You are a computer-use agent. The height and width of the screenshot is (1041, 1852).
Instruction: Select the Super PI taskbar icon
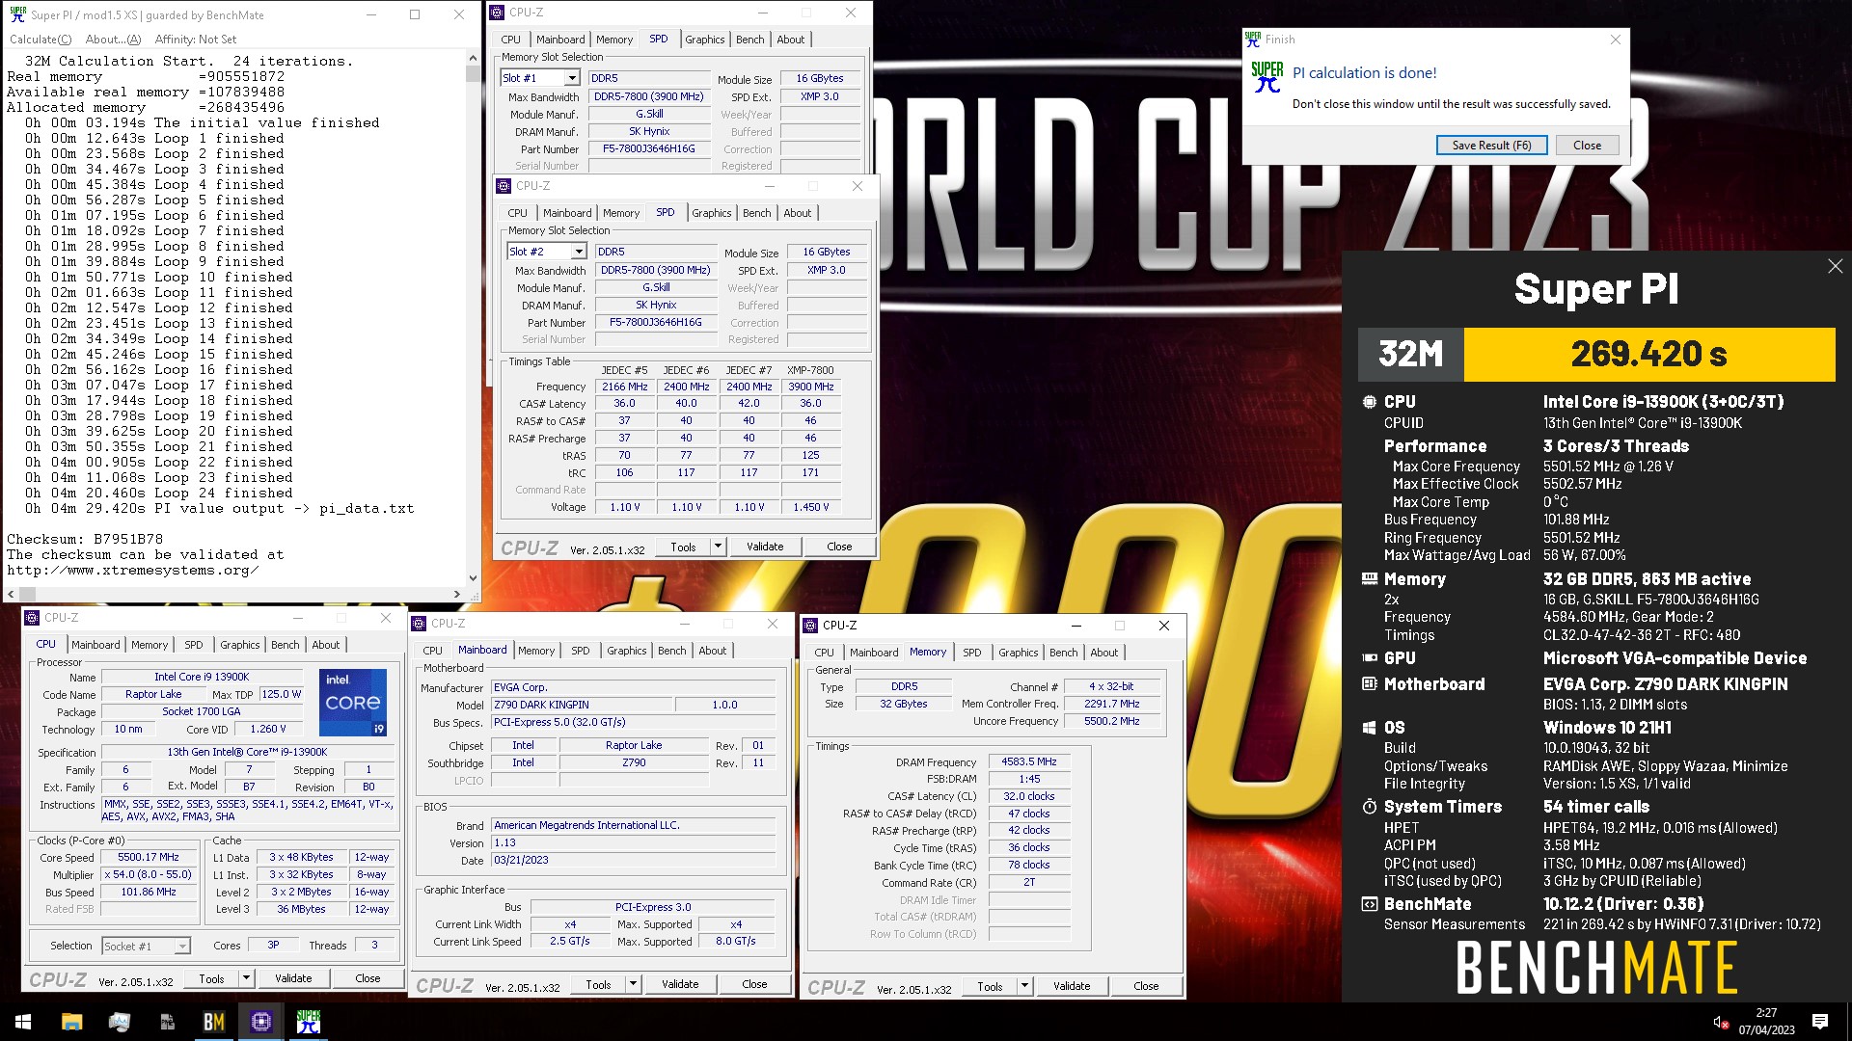point(309,1022)
